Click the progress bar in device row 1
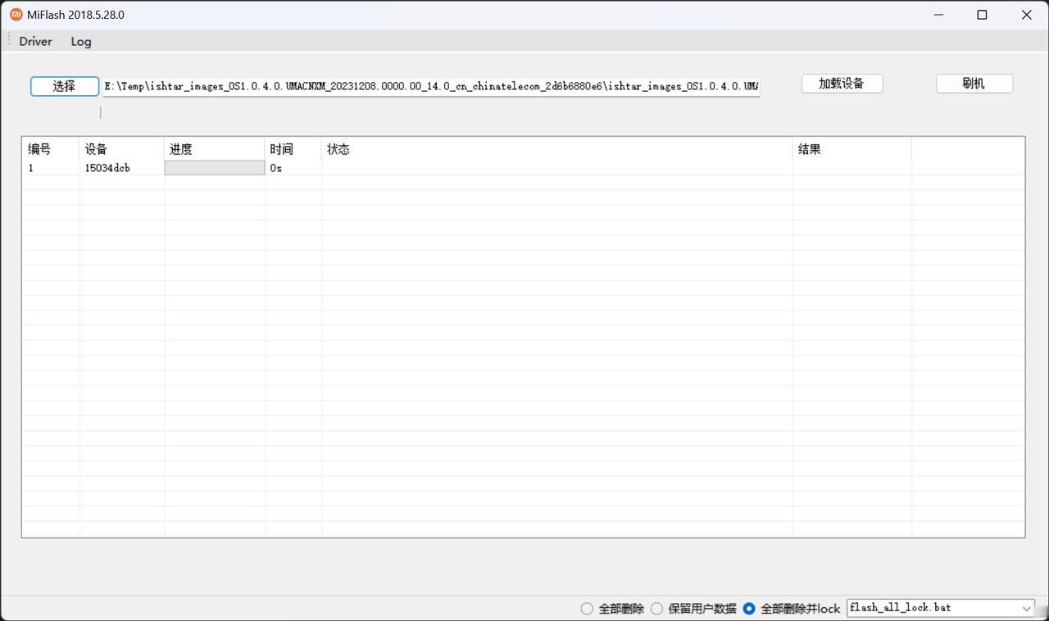Image resolution: width=1049 pixels, height=621 pixels. coord(215,168)
